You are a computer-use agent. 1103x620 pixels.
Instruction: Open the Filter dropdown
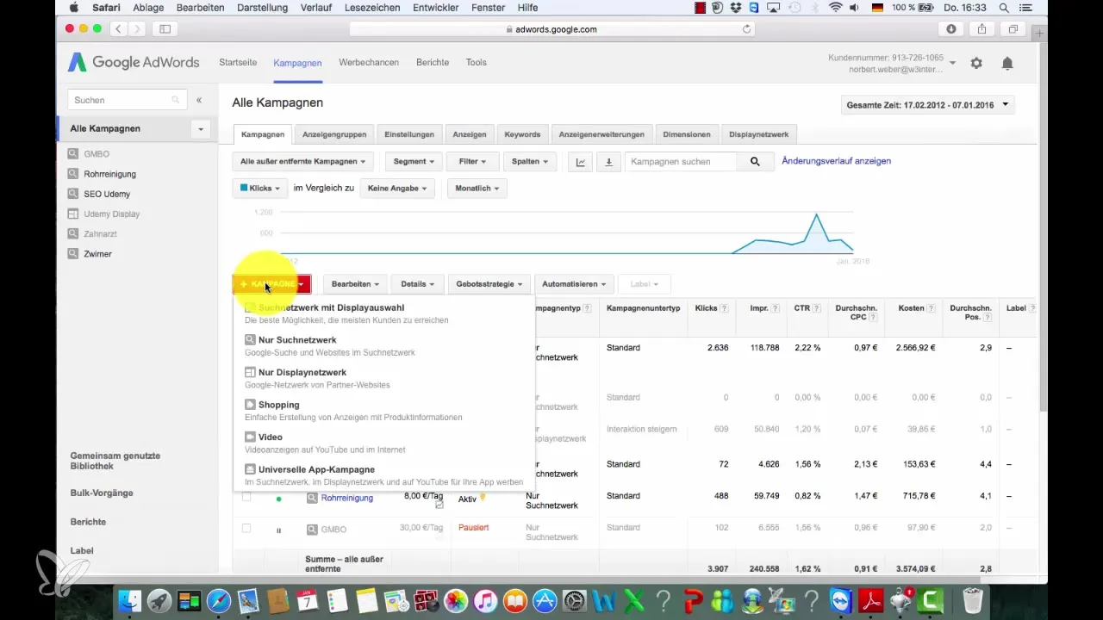473,161
